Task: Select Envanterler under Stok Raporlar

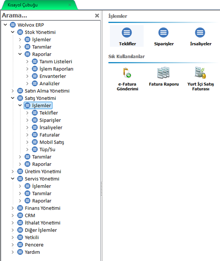Action: tap(53, 76)
